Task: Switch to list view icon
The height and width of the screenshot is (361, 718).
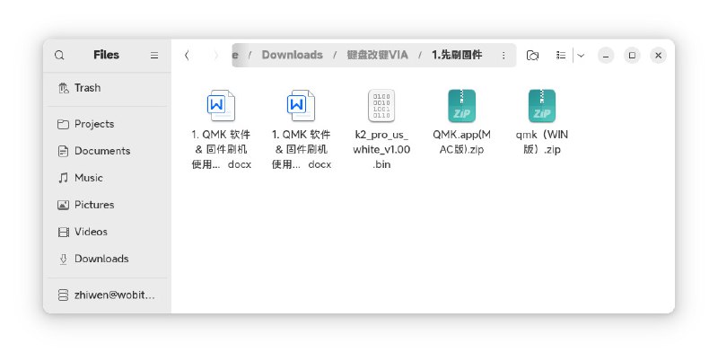Action: click(x=561, y=56)
